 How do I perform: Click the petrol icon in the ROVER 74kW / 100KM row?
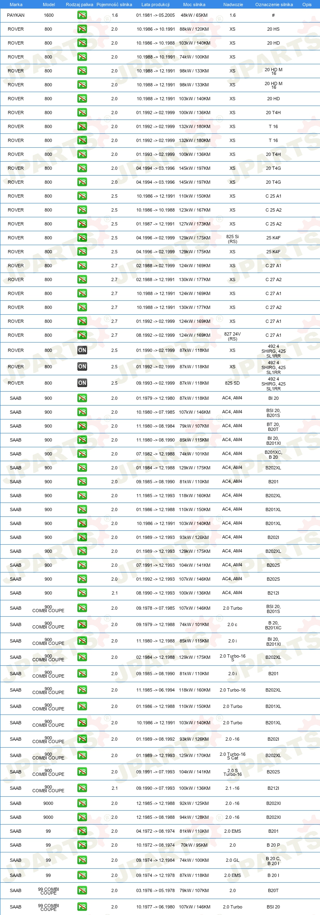coord(82,57)
